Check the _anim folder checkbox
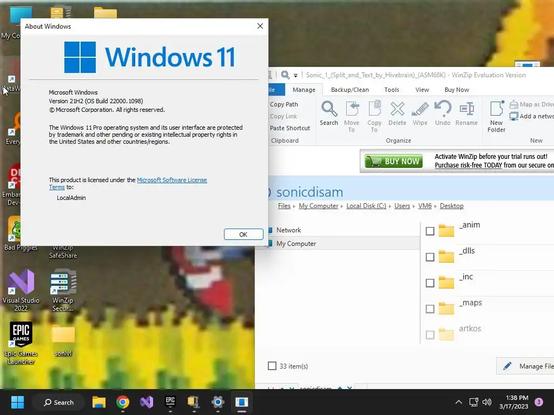The height and width of the screenshot is (415, 554). pos(430,231)
